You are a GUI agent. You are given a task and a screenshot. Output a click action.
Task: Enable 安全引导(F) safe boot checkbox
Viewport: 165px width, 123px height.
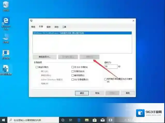click(37, 67)
